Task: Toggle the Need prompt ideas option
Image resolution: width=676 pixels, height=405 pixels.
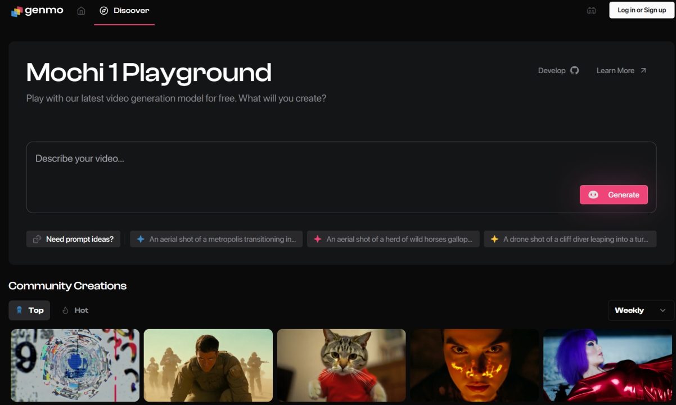Action: pos(73,239)
